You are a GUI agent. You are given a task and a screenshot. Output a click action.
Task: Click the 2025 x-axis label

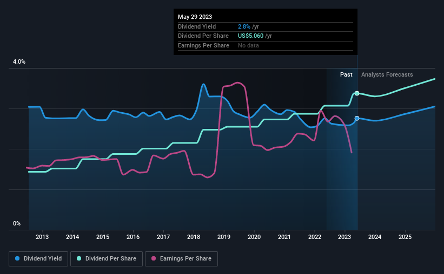click(405, 237)
